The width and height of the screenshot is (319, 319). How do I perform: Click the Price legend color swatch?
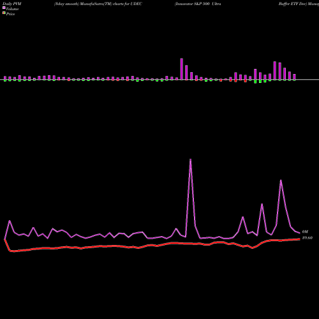coord(4,13)
